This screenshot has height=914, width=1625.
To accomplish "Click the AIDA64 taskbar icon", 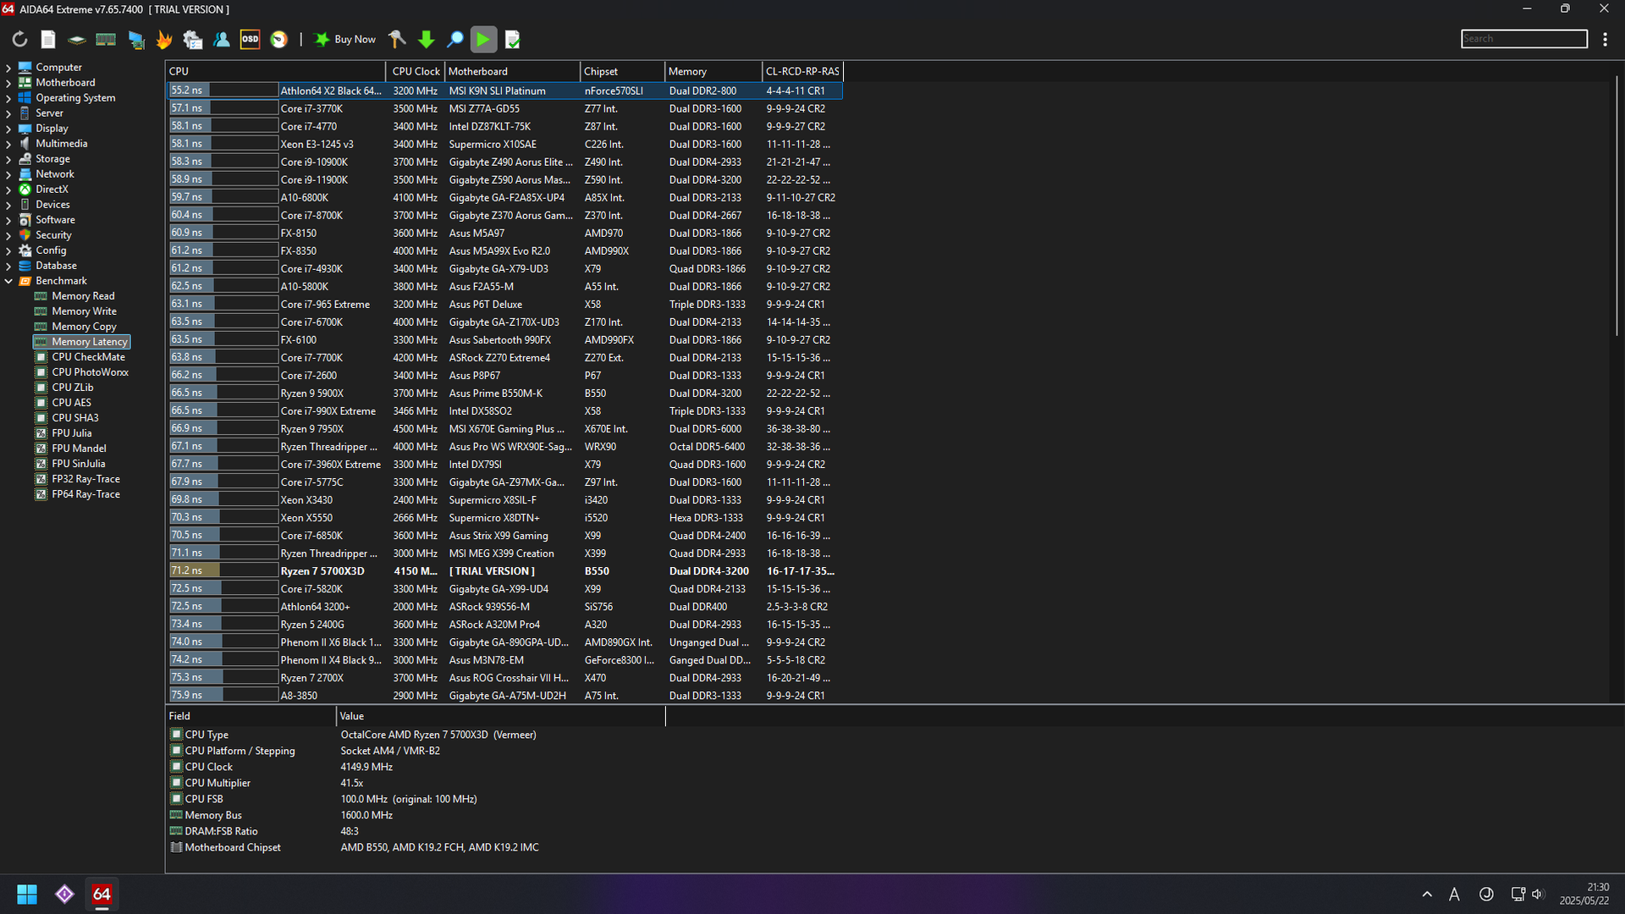I will (102, 894).
